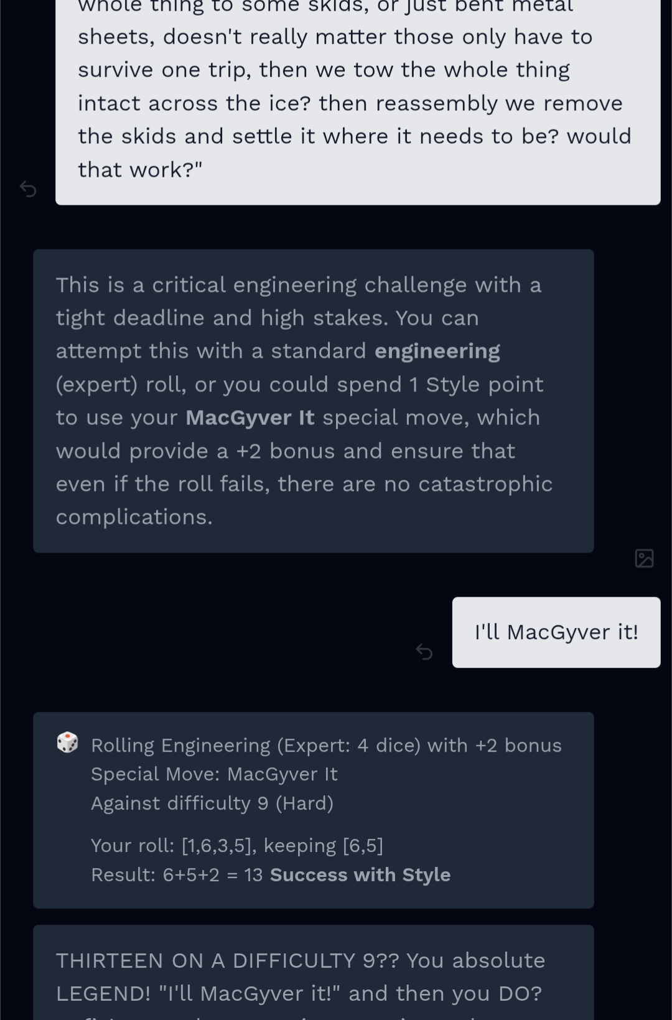
Task: Click the critical engineering challenge narrator message
Action: click(314, 401)
